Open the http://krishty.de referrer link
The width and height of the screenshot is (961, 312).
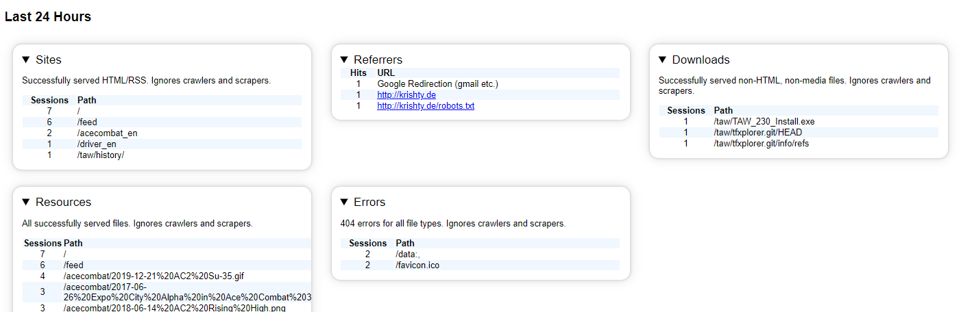coord(406,95)
